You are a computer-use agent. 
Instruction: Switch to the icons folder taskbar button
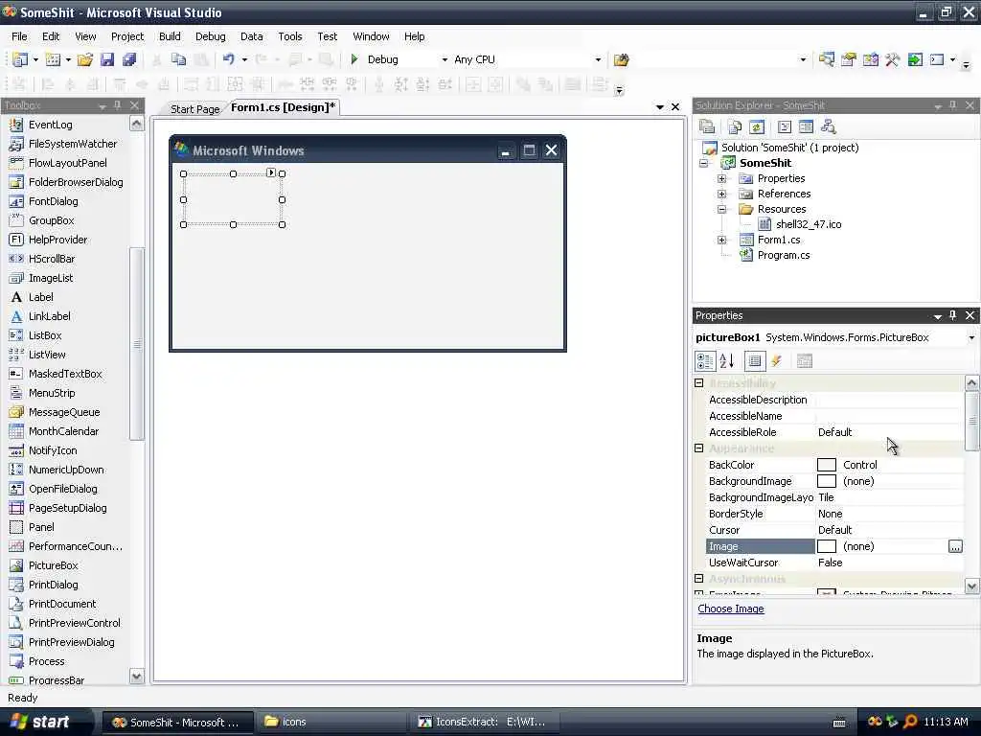coord(331,722)
